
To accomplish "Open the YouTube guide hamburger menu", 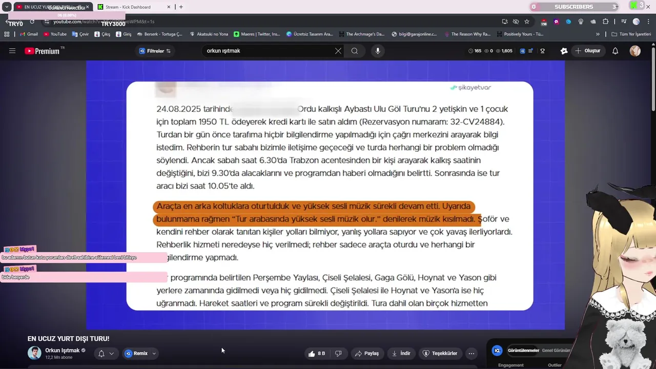I will (x=12, y=51).
